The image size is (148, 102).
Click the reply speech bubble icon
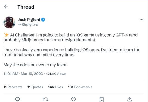click(x=18, y=99)
